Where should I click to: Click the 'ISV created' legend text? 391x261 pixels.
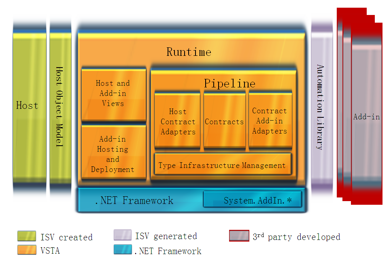point(66,237)
